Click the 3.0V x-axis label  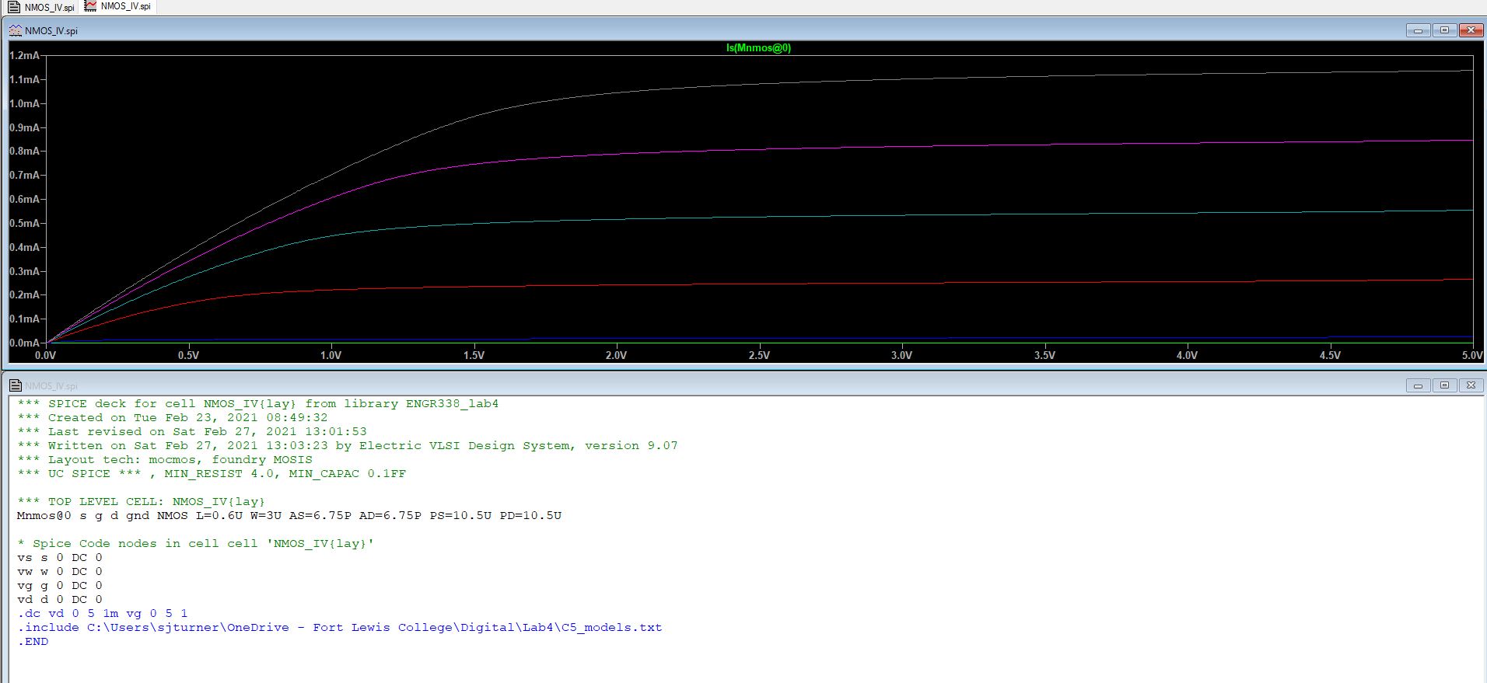[x=901, y=355]
